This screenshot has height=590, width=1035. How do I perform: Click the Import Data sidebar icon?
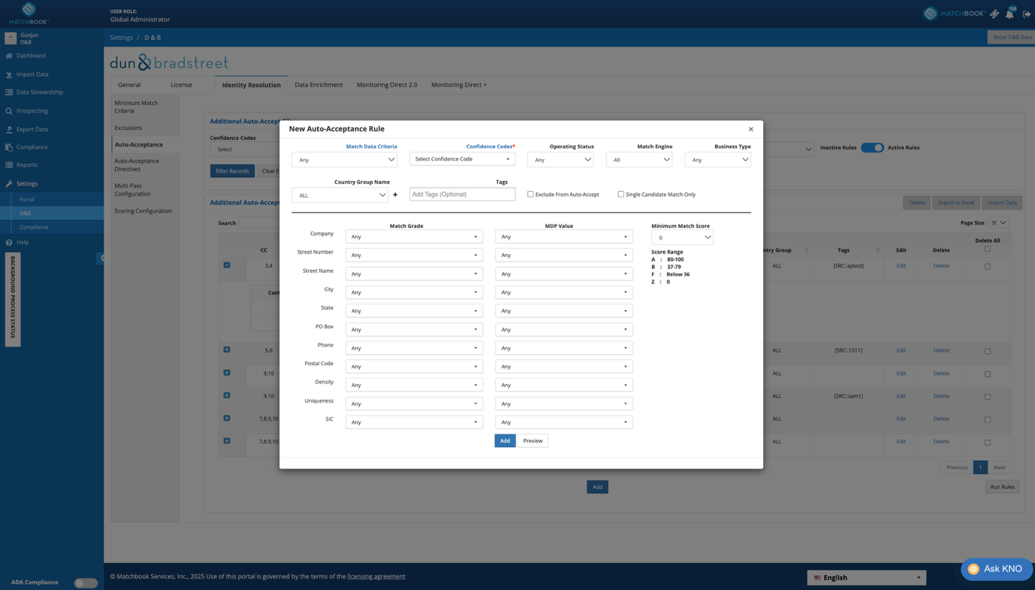click(x=9, y=74)
